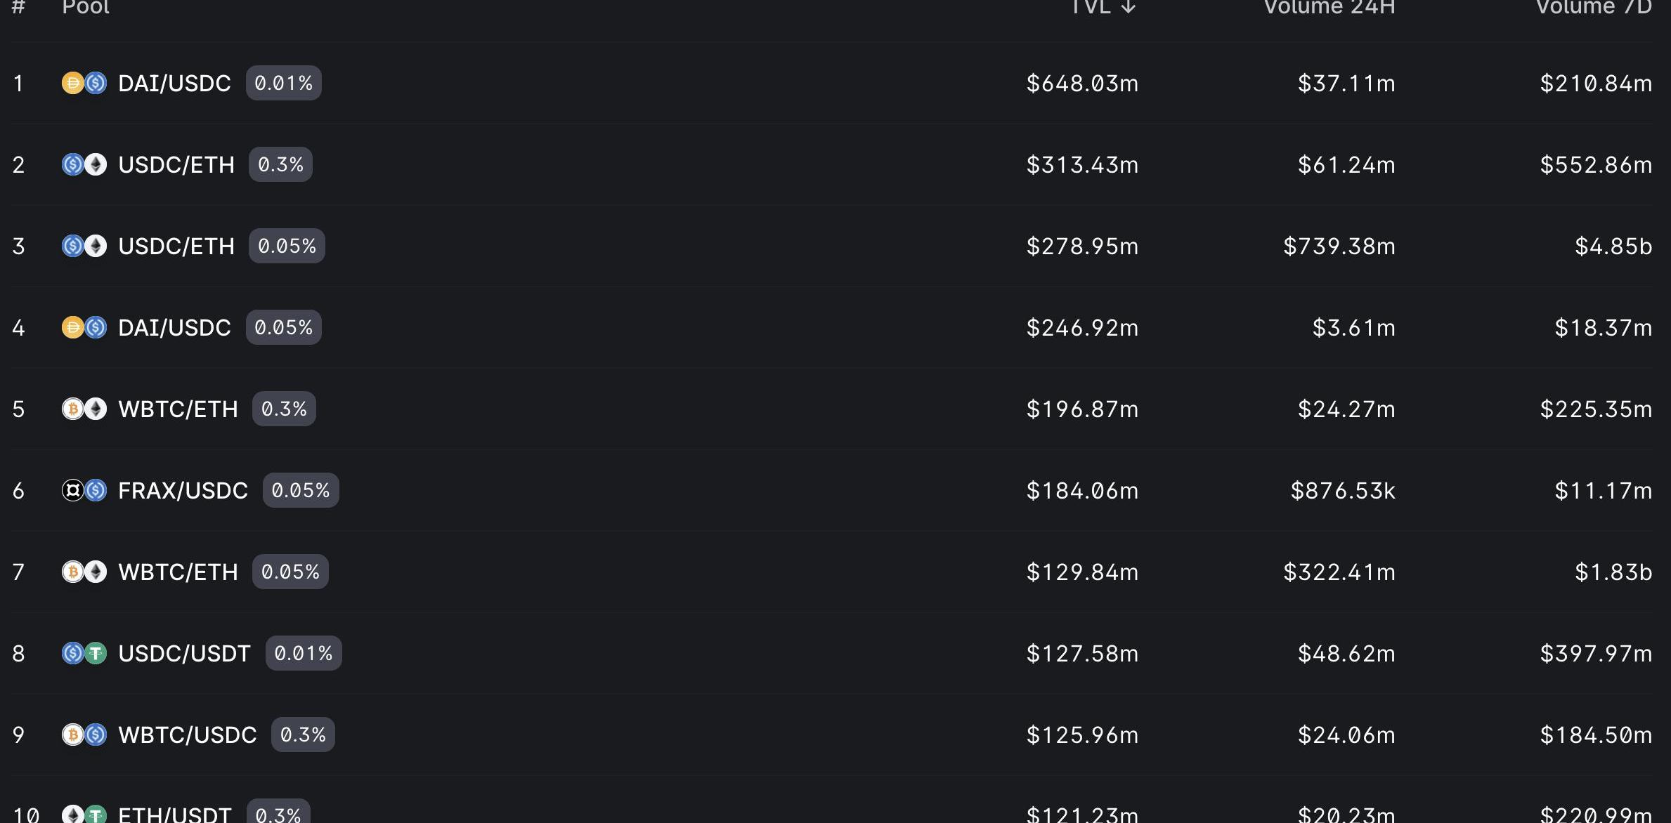
Task: Click the WBTC/USDC pool token icons
Action: pos(84,735)
